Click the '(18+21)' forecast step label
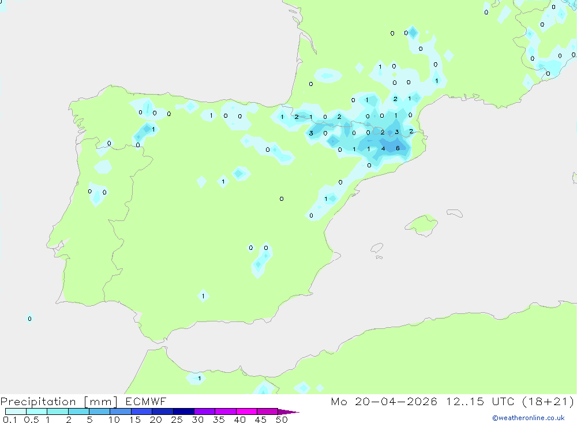 548,401
